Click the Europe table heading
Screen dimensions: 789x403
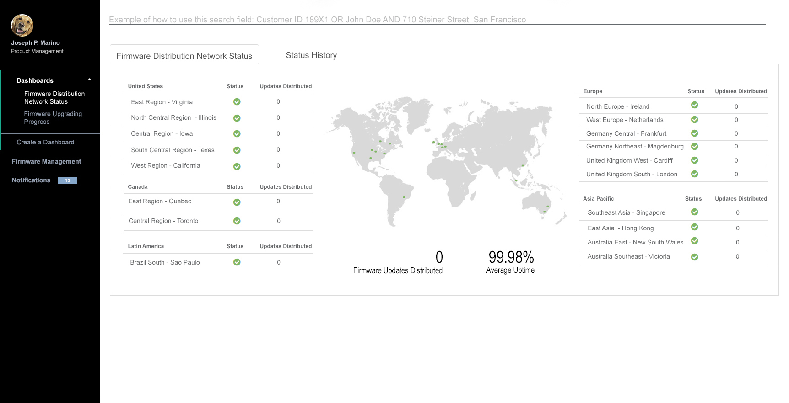tap(593, 91)
